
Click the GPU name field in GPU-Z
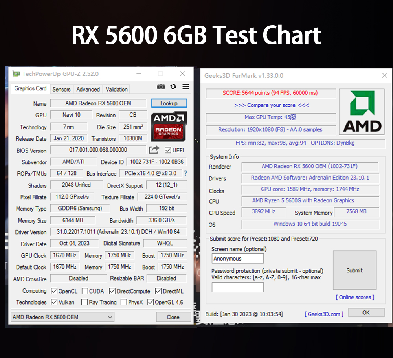[x=98, y=103]
